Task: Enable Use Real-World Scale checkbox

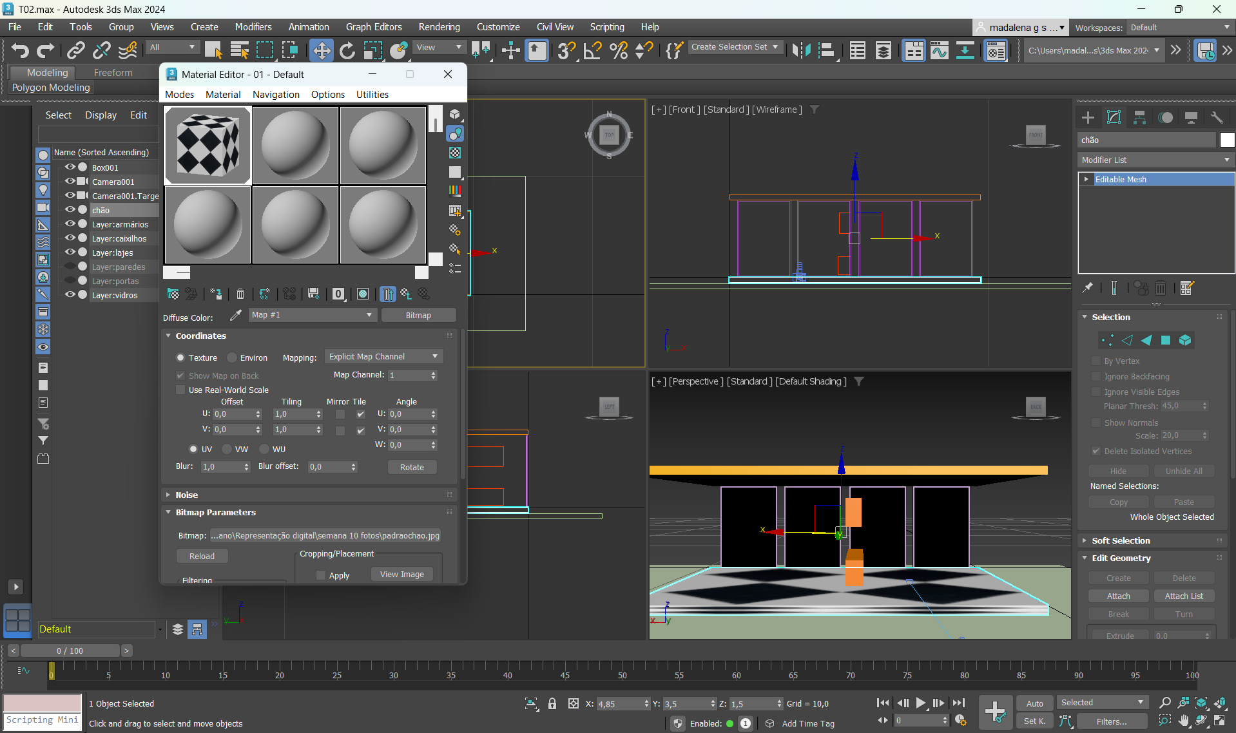Action: [181, 390]
